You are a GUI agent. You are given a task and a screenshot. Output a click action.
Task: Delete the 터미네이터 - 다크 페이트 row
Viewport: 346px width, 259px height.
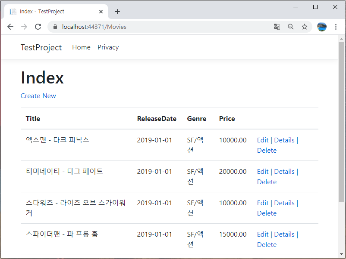click(x=267, y=182)
